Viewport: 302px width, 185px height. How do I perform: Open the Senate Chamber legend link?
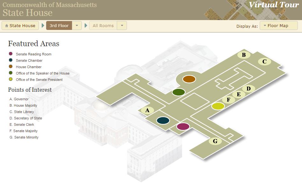29,60
